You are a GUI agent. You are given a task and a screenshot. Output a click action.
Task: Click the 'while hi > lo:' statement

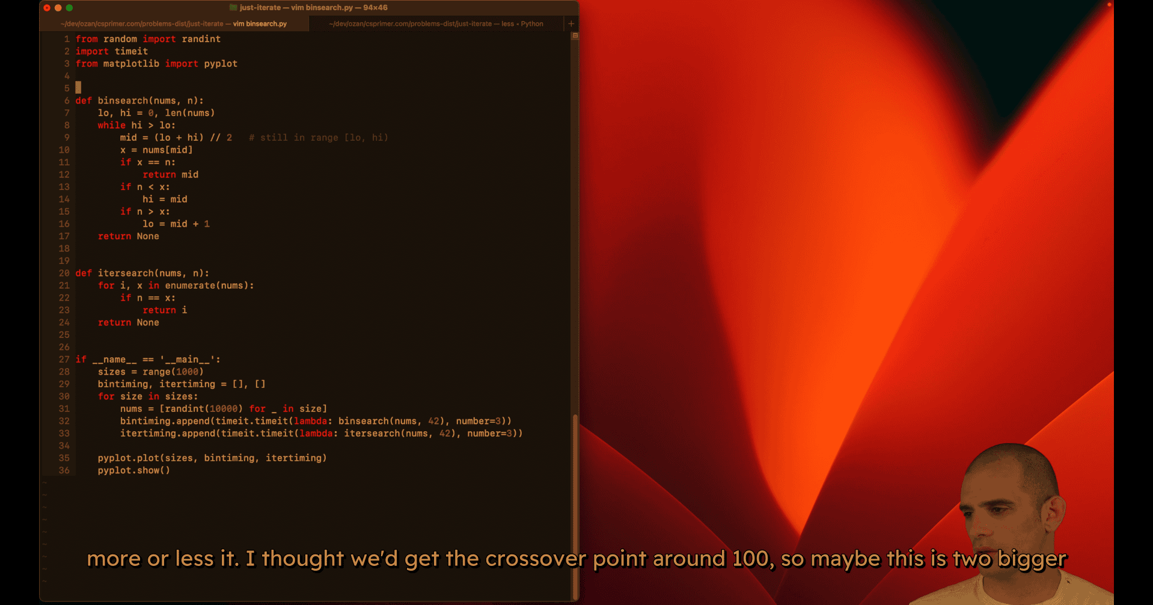136,125
